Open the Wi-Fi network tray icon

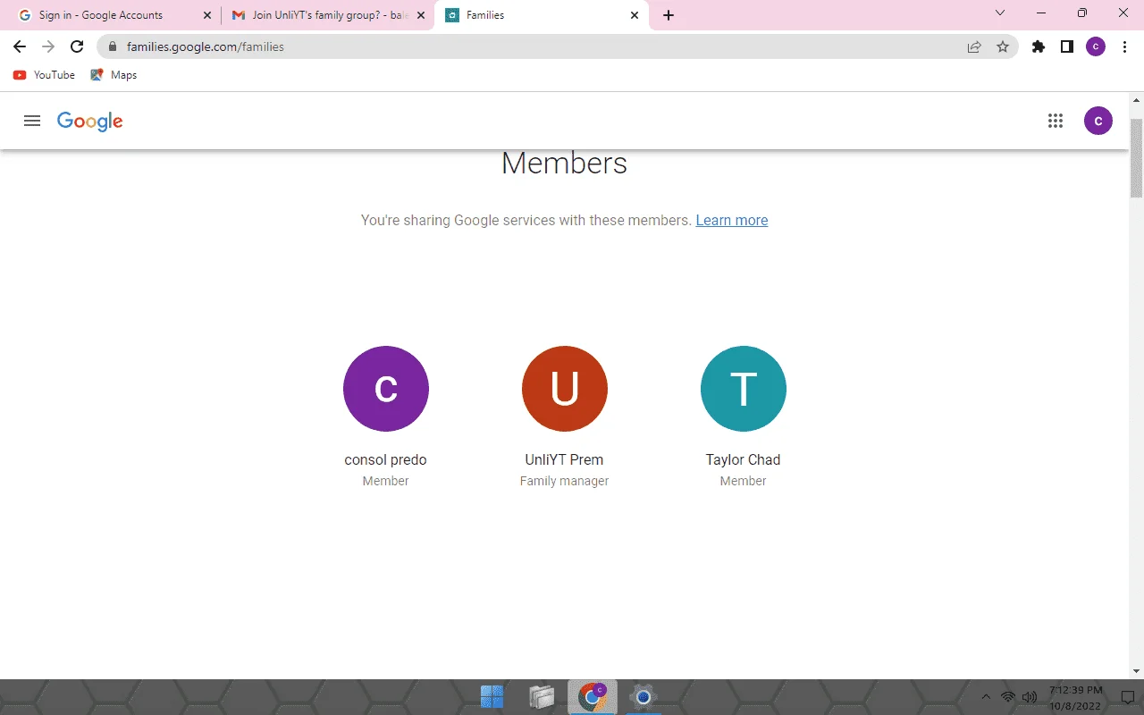point(1008,697)
